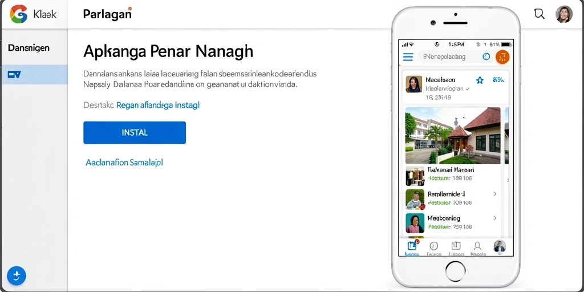Select the highlighted blue sidebar icon item
The width and height of the screenshot is (584, 292).
tap(34, 75)
